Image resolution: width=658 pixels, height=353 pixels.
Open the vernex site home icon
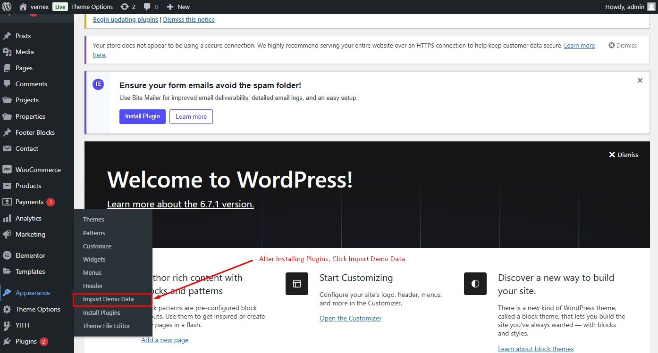(23, 7)
